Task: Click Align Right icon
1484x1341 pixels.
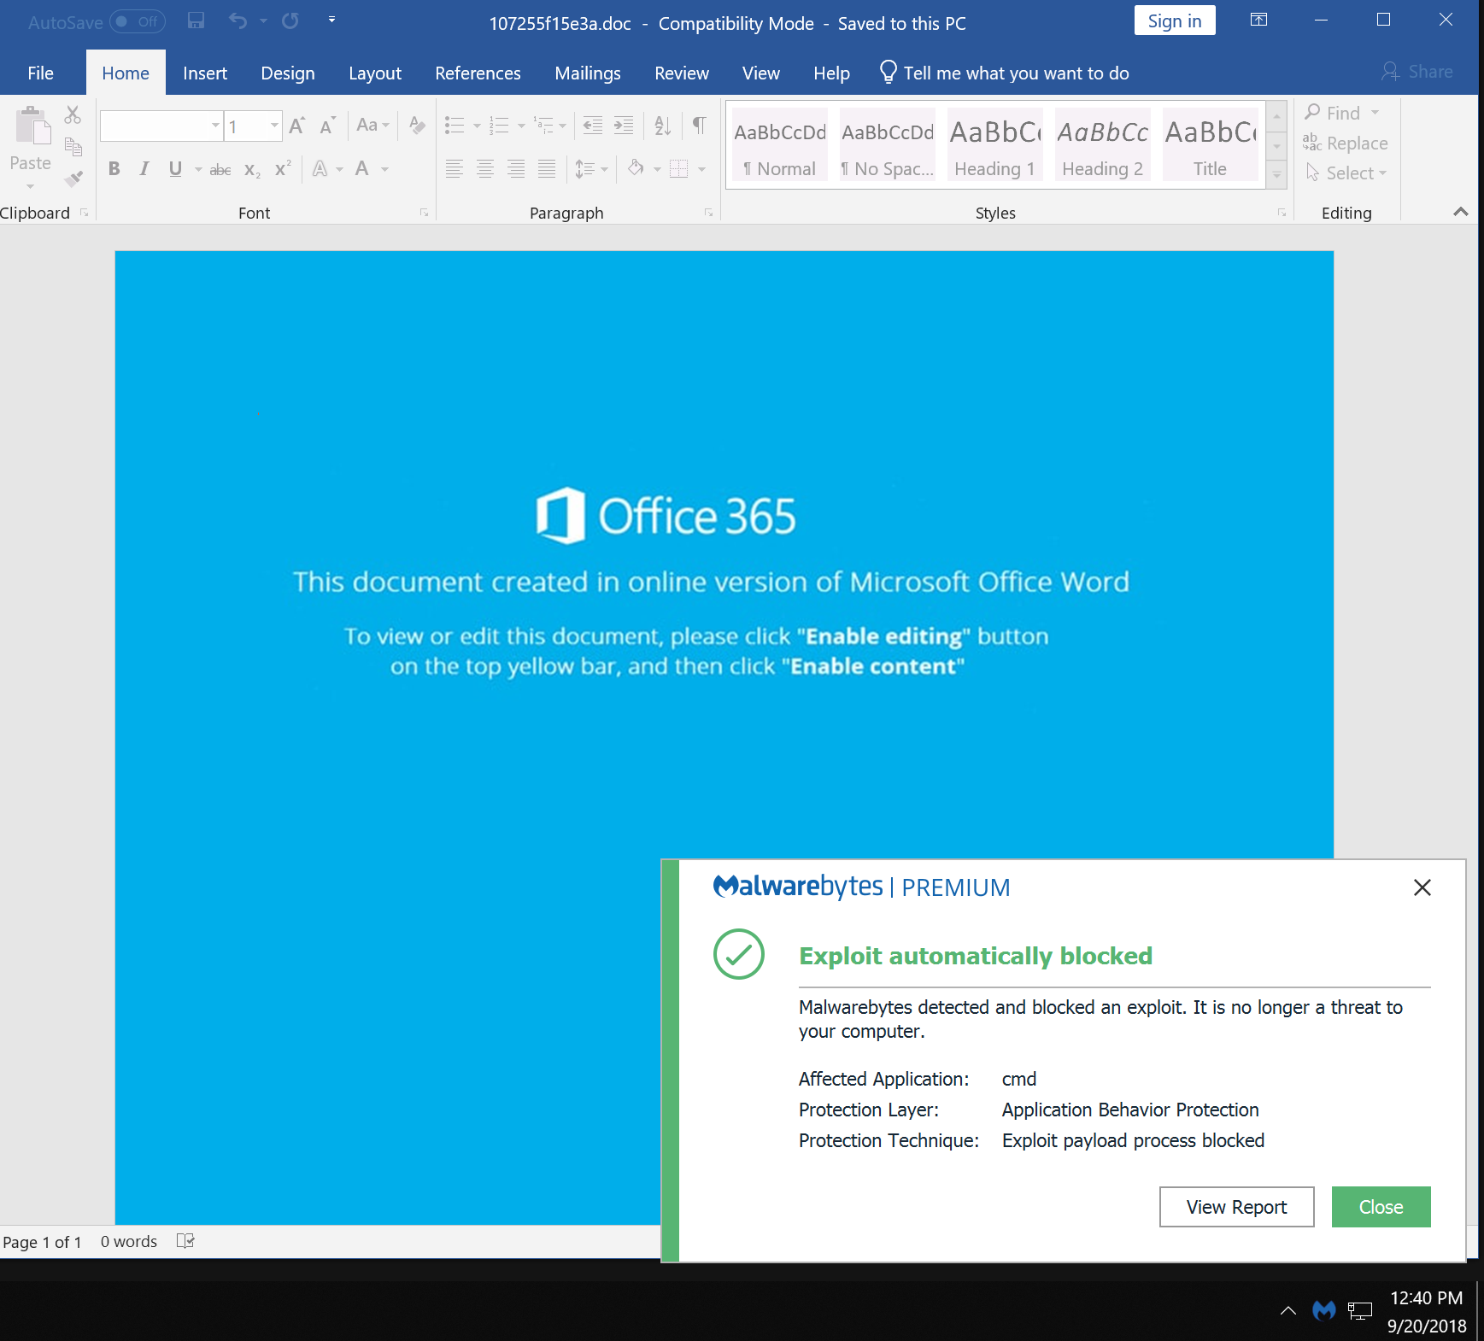Action: 516,169
